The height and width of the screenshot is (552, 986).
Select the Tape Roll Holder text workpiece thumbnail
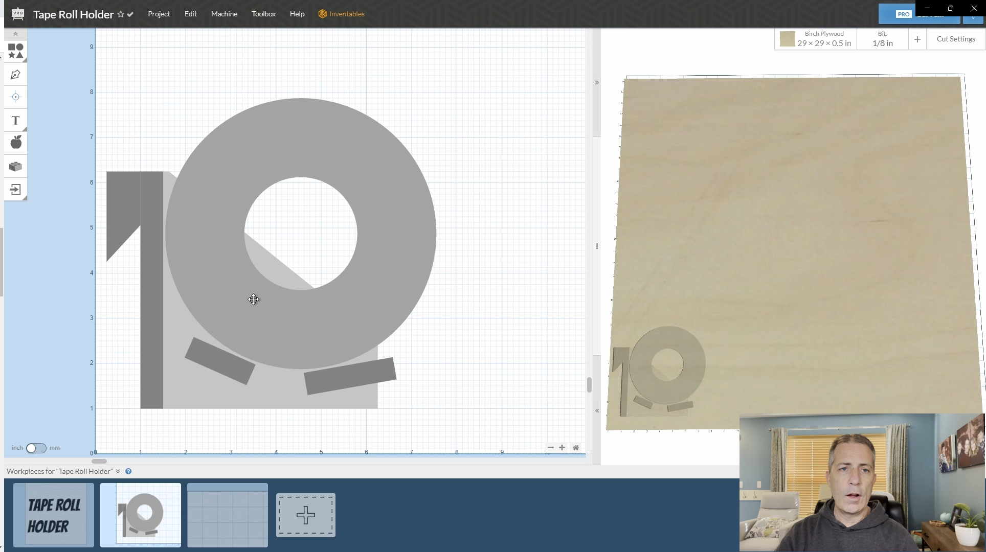54,515
